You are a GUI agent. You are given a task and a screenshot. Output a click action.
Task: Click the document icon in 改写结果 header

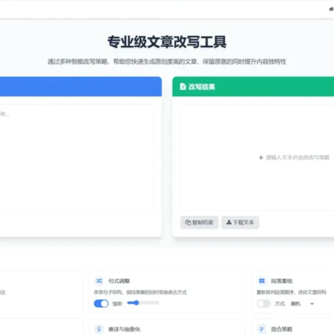coord(183,86)
